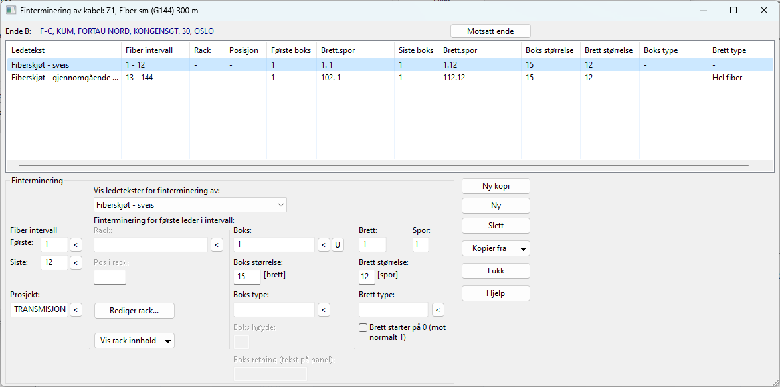The image size is (780, 387).
Task: Select the Fiberskjøt - gjennomgående row
Action: [x=390, y=77]
